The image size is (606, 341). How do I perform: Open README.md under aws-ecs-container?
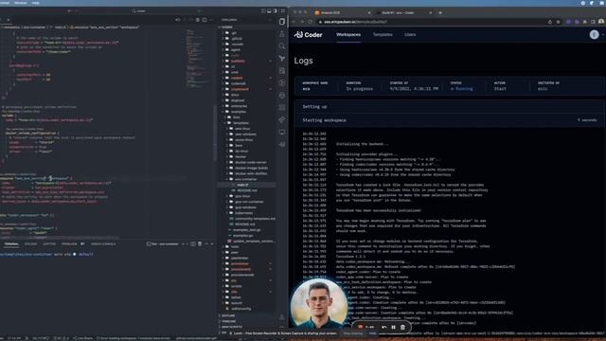click(246, 190)
